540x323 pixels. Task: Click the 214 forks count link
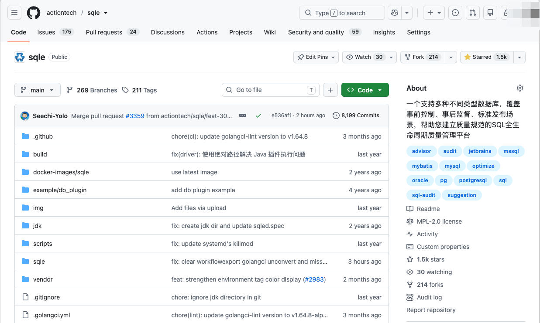coord(430,285)
